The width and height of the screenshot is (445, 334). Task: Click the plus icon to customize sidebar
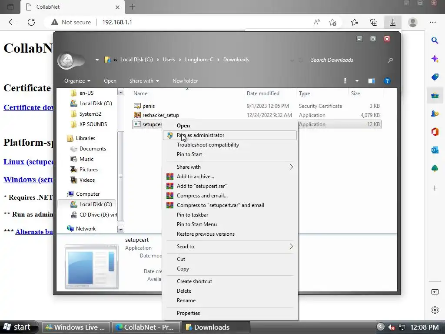[435, 188]
